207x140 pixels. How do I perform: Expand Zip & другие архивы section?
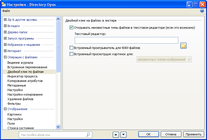[x=5, y=20]
